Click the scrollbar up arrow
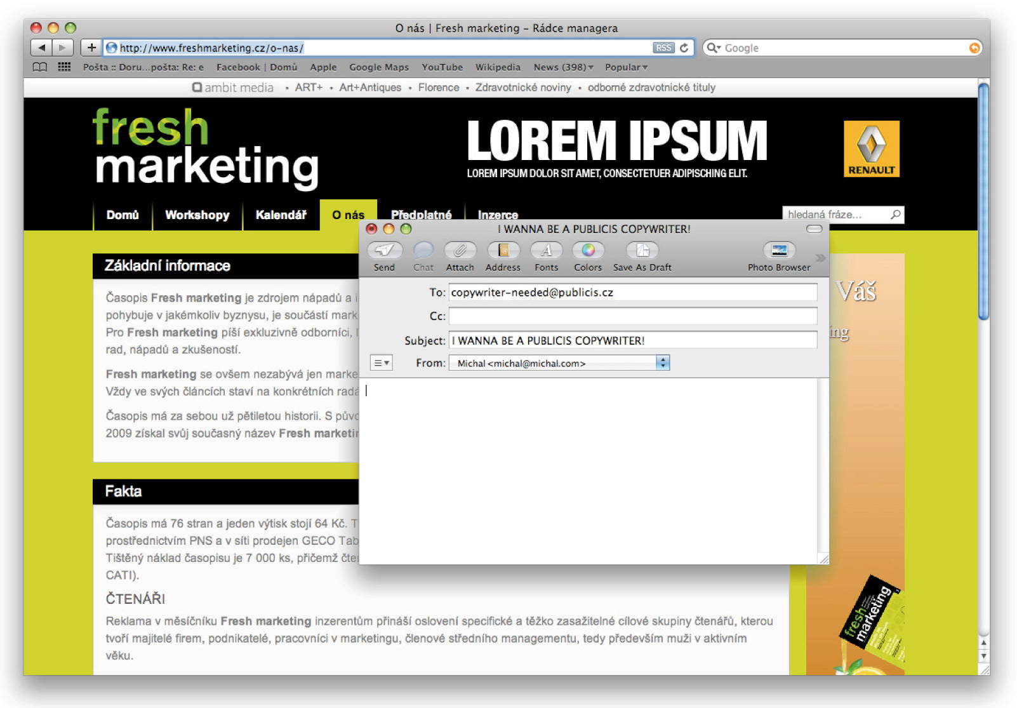The height and width of the screenshot is (708, 1017). [983, 643]
